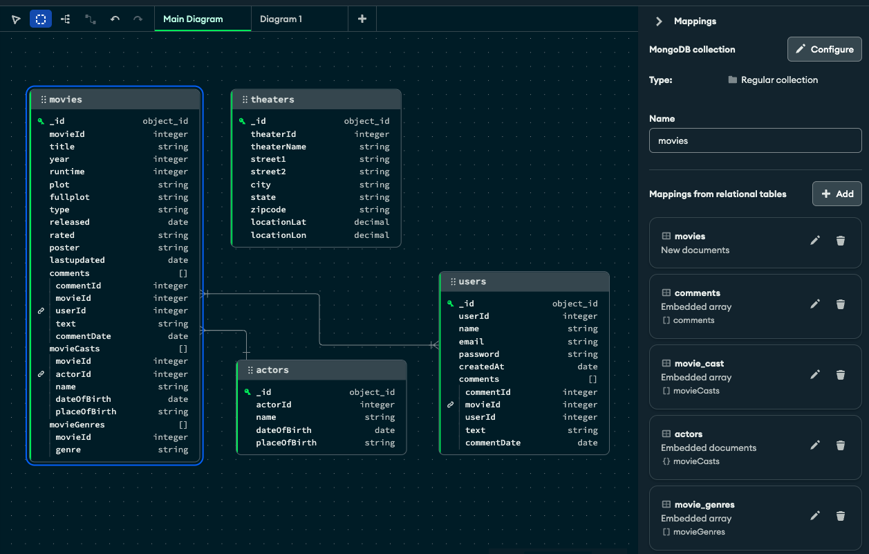Select the movies collection header
Screen dimensions: 869x554
coord(115,100)
